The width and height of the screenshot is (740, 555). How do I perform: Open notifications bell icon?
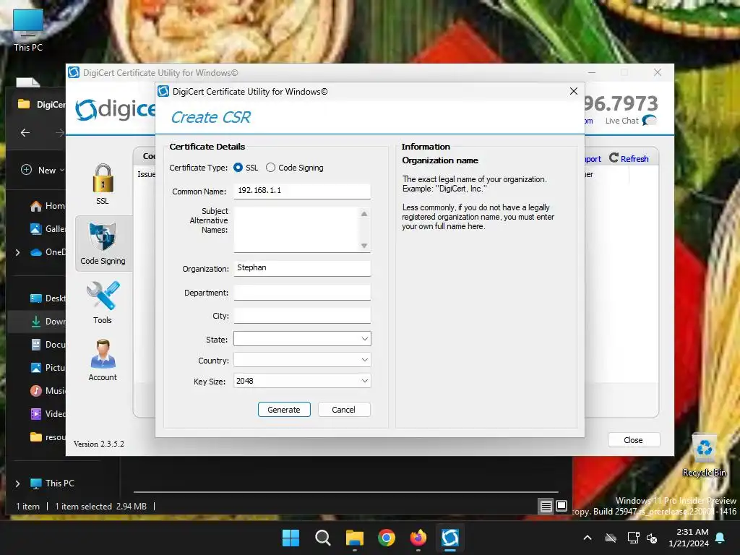(x=720, y=538)
